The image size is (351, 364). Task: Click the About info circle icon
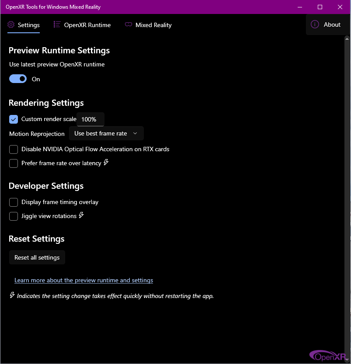pyautogui.click(x=315, y=24)
